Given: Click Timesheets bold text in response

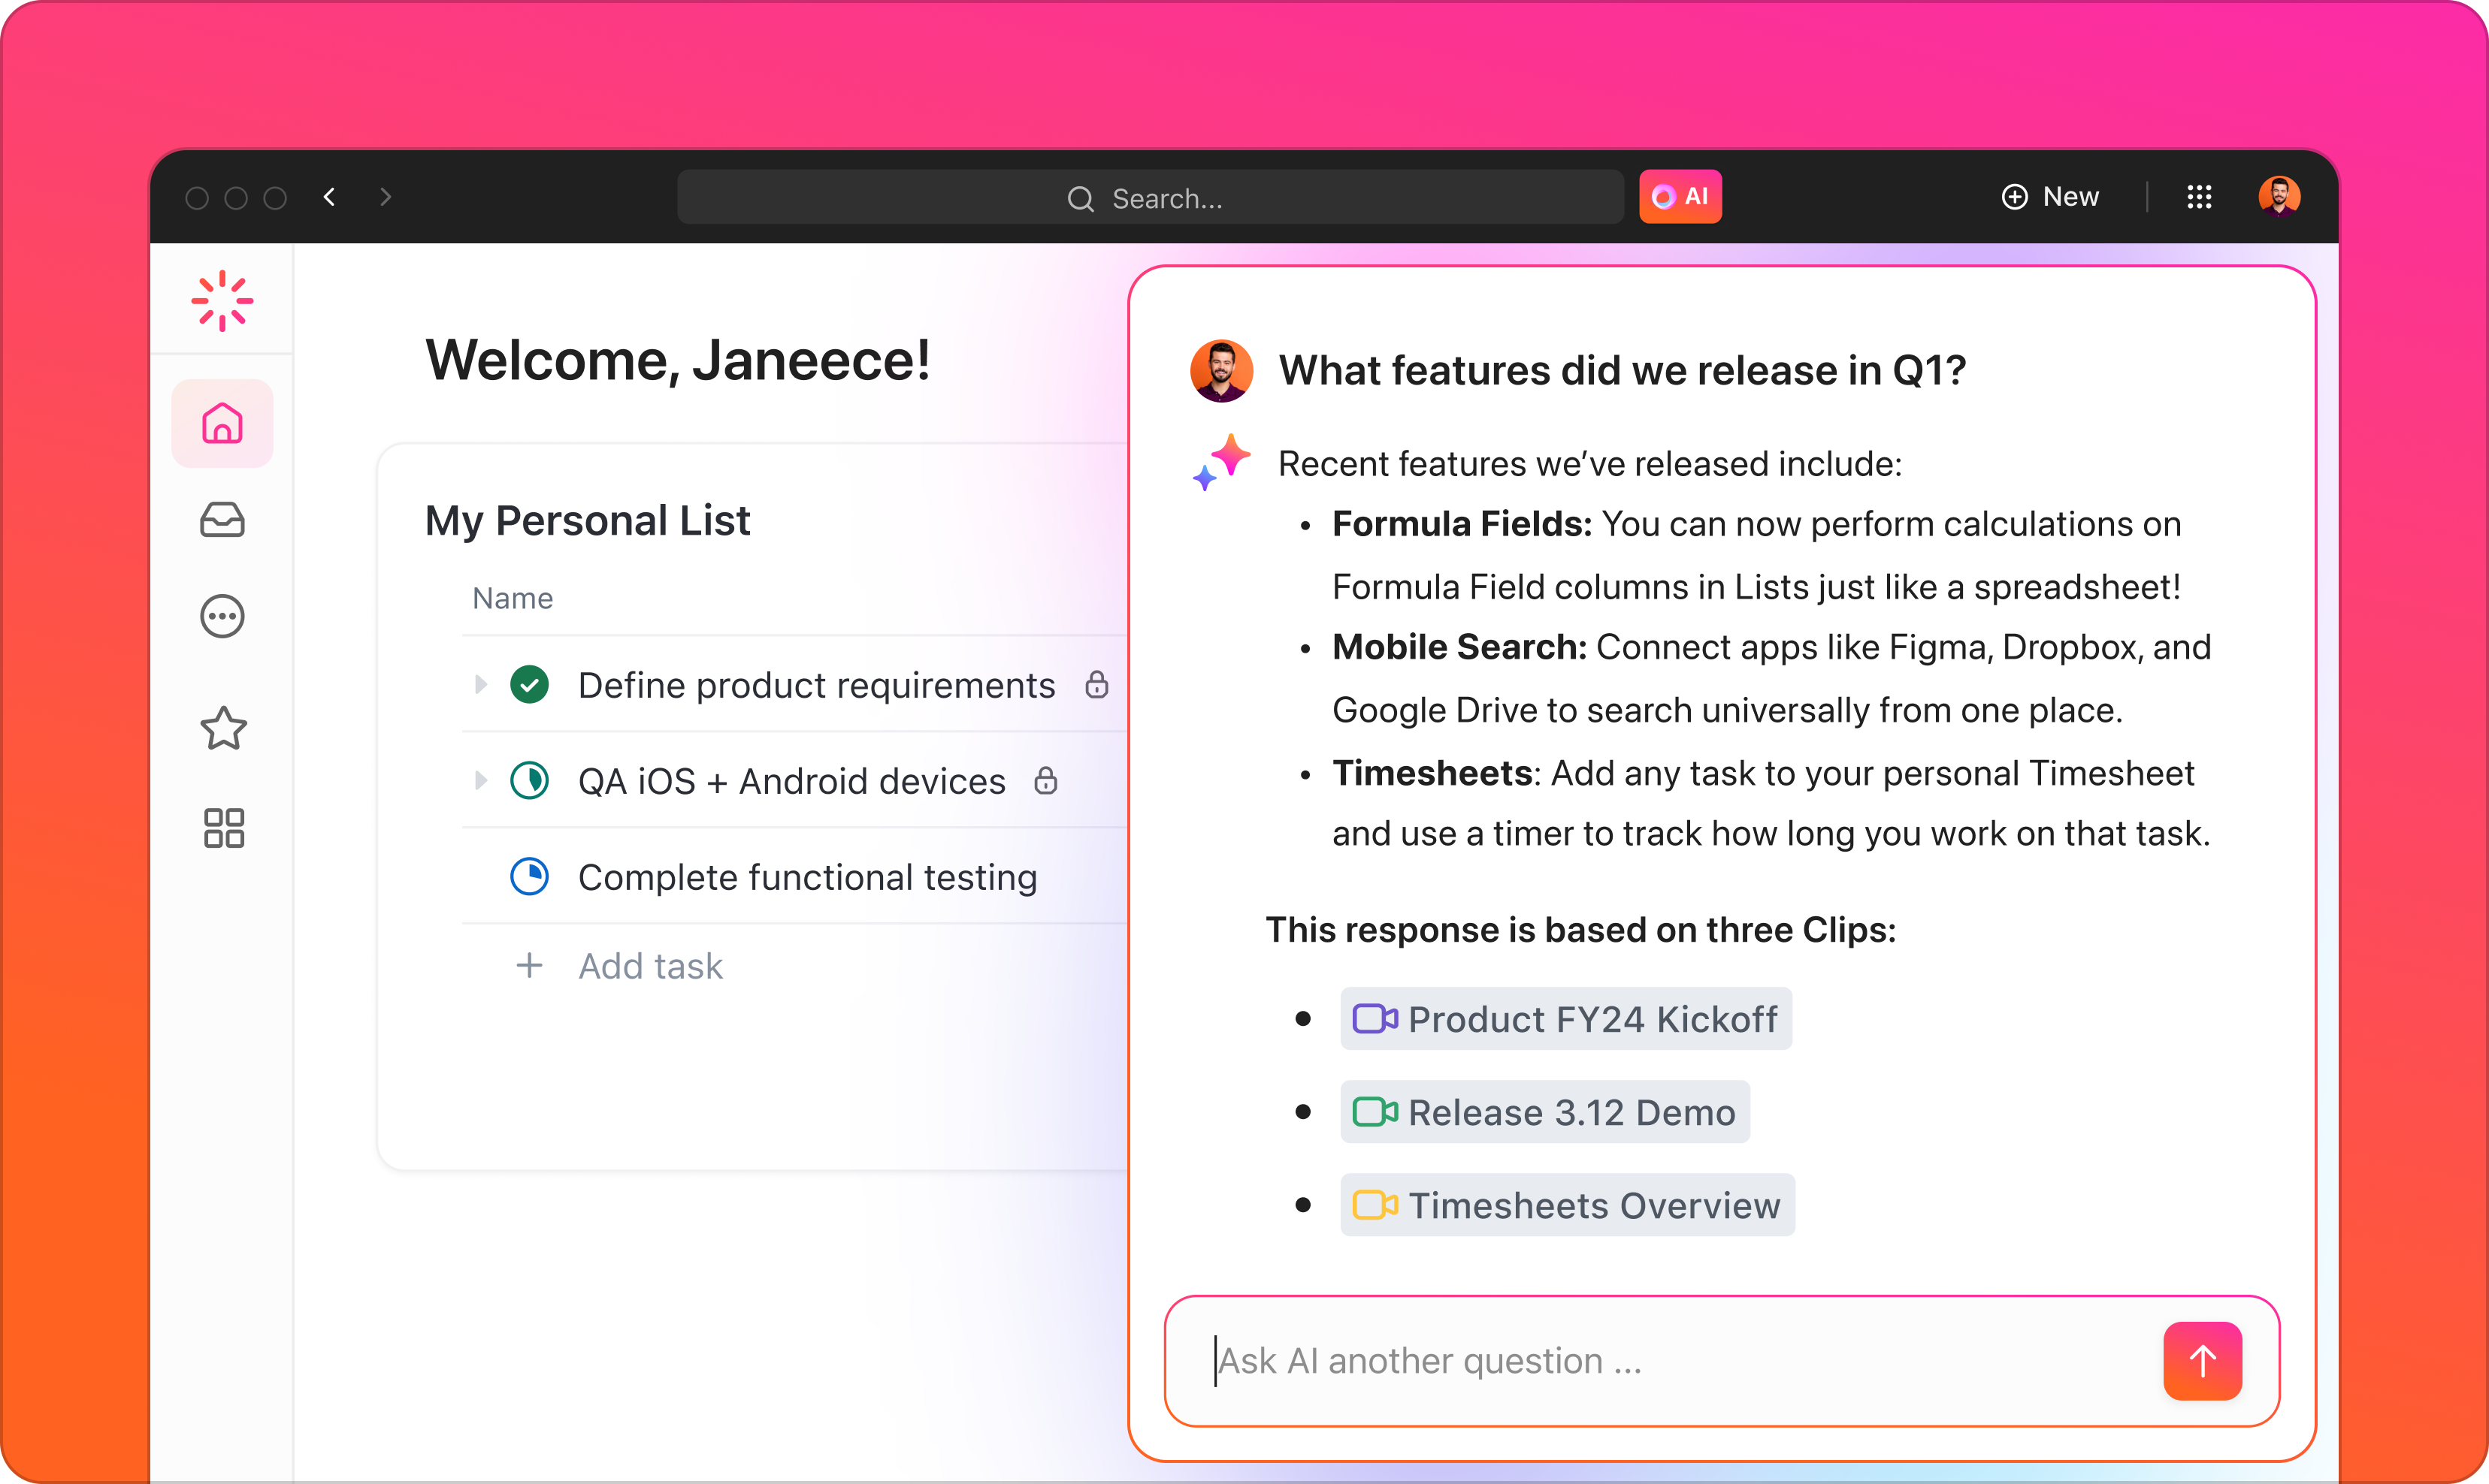Looking at the screenshot, I should click(x=1432, y=773).
